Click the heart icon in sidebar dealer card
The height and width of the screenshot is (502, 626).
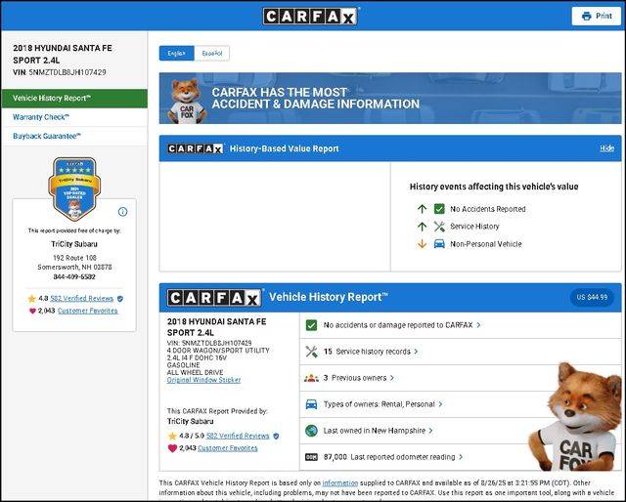tap(32, 311)
